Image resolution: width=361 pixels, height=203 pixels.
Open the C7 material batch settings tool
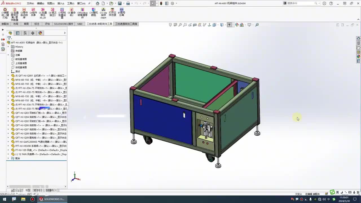[62, 13]
